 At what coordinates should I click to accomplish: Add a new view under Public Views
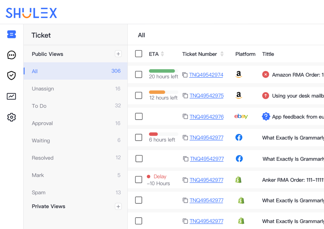[118, 54]
